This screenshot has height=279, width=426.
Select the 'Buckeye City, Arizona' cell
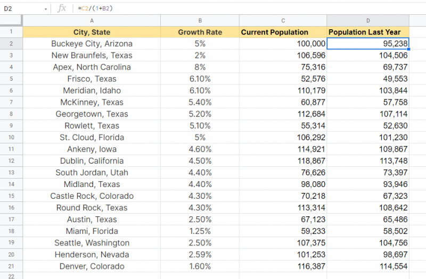point(92,44)
